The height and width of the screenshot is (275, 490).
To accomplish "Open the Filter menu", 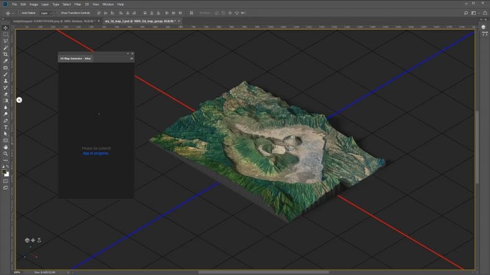I will click(78, 4).
